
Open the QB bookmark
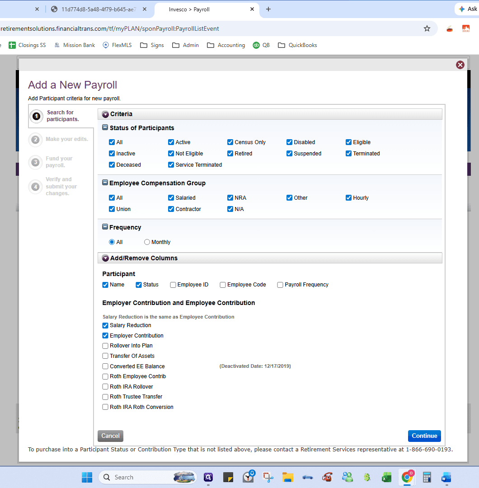261,45
